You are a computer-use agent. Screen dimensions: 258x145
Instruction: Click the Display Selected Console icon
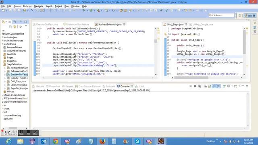click(229, 86)
